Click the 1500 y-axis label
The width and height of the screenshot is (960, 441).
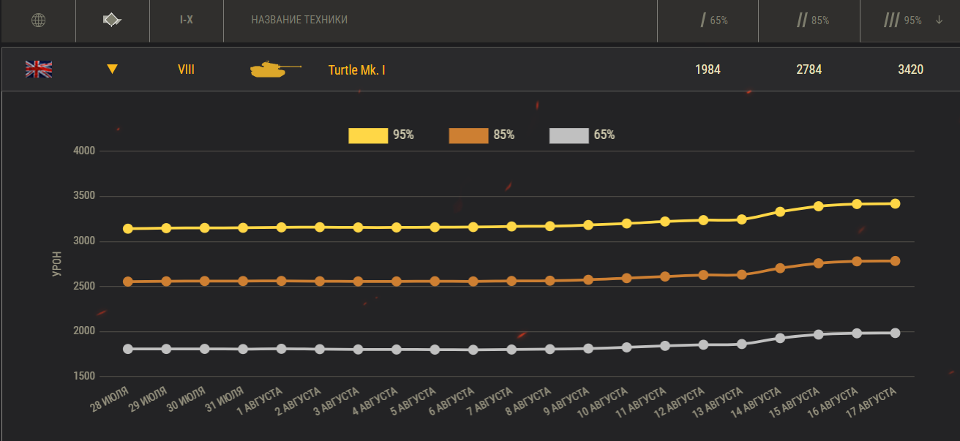click(x=85, y=376)
